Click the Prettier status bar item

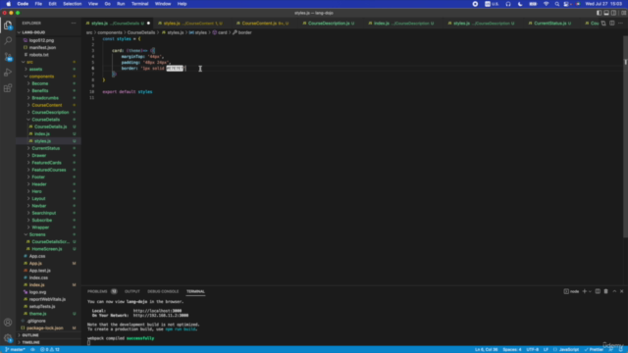594,349
